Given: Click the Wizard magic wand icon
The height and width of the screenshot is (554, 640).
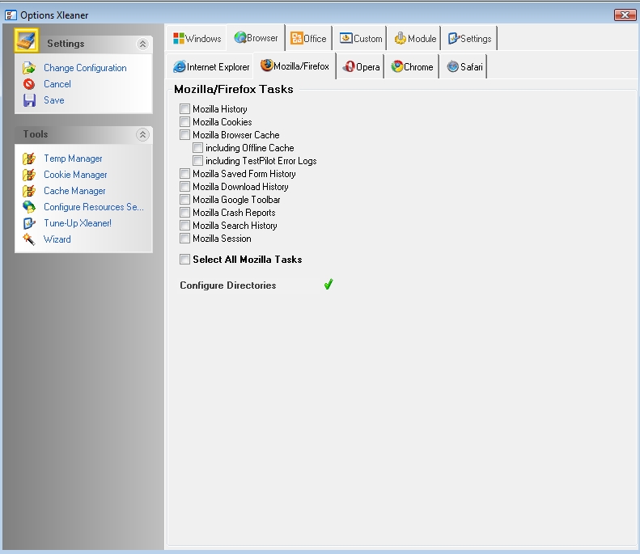Looking at the screenshot, I should [x=29, y=239].
